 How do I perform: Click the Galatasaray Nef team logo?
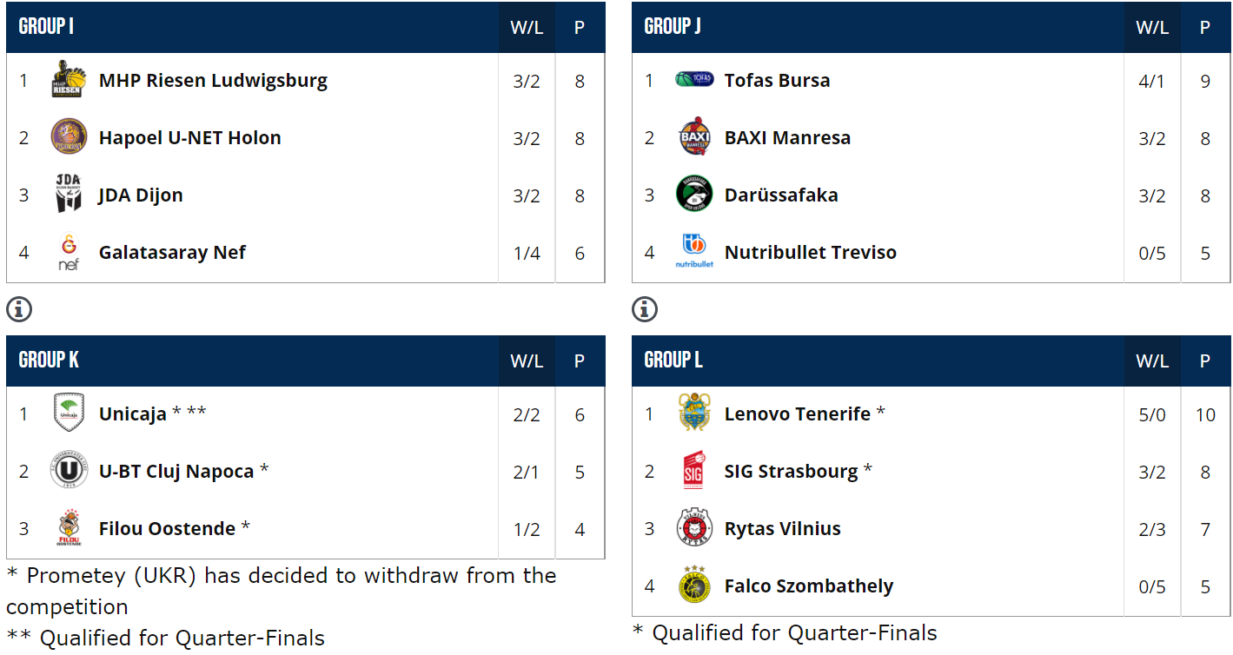tap(69, 252)
